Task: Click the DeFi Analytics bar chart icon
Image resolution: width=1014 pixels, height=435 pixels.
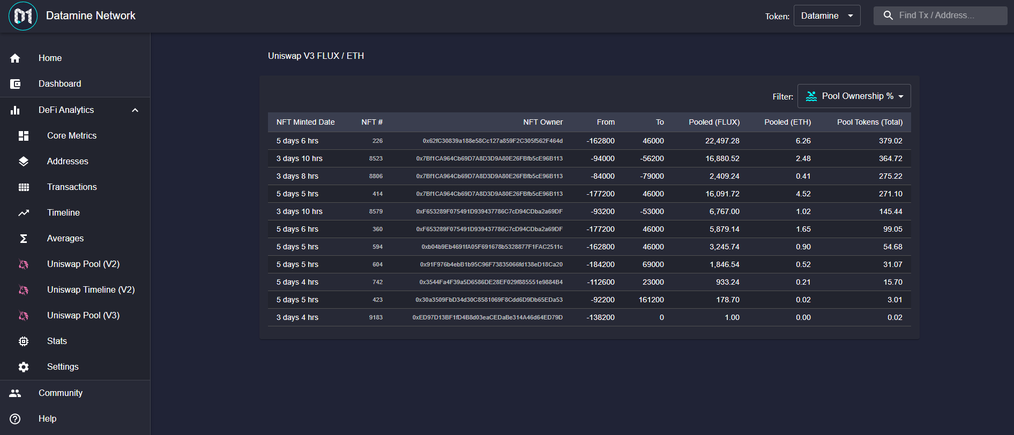Action: pyautogui.click(x=15, y=110)
